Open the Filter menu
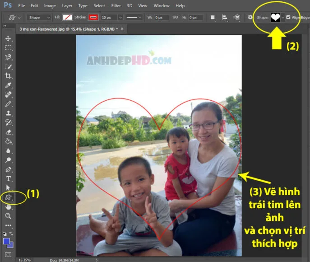 116,6
